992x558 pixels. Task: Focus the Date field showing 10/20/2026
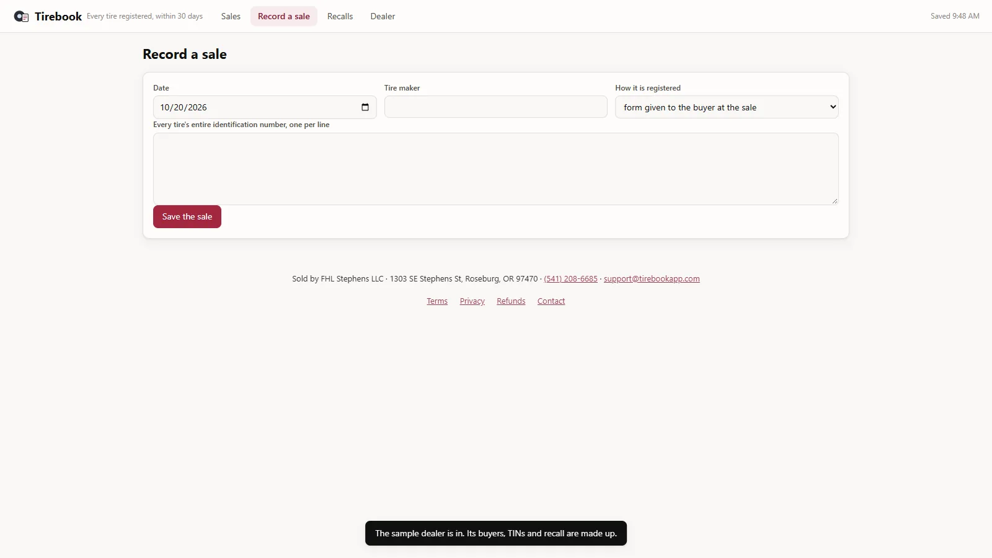pos(265,107)
